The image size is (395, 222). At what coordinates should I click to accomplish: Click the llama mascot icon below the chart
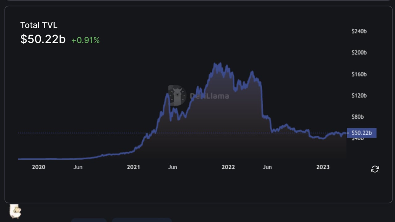coord(15,211)
